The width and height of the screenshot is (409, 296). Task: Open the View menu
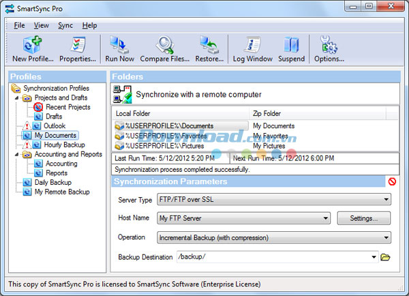pos(41,25)
